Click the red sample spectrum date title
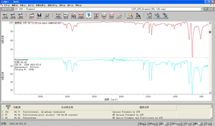The width and height of the screenshot is (215, 126). [38, 23]
